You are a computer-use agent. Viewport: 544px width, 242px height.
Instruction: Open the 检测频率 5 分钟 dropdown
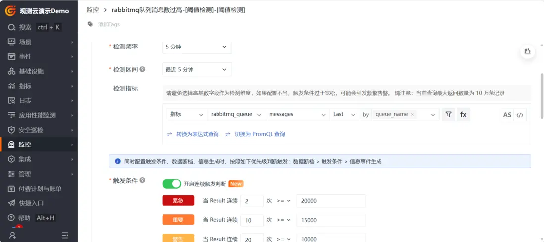click(197, 47)
